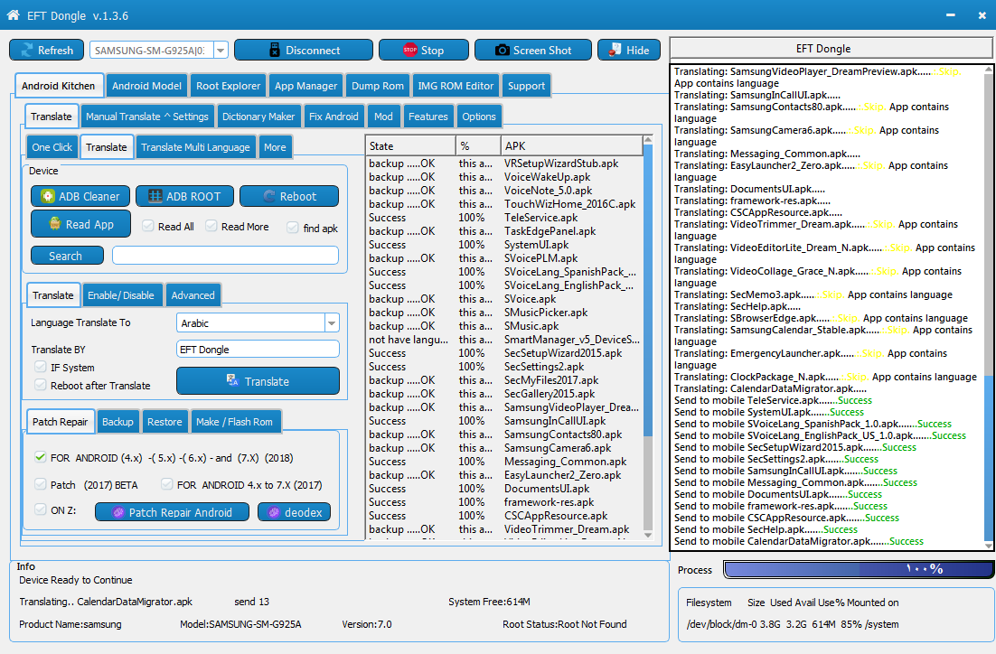Select the framework-res.apk list row
996x654 pixels.
point(504,502)
